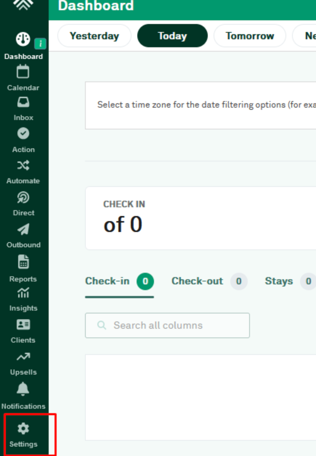Click the logo icon at sidebar top

[24, 4]
